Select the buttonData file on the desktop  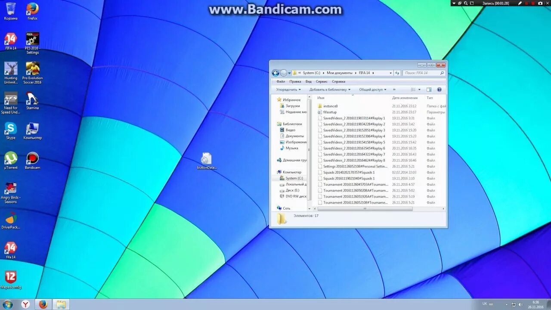click(x=207, y=161)
